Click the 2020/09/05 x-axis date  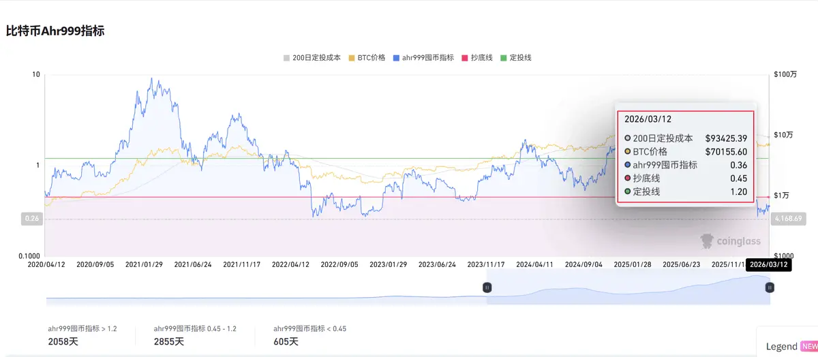95,264
